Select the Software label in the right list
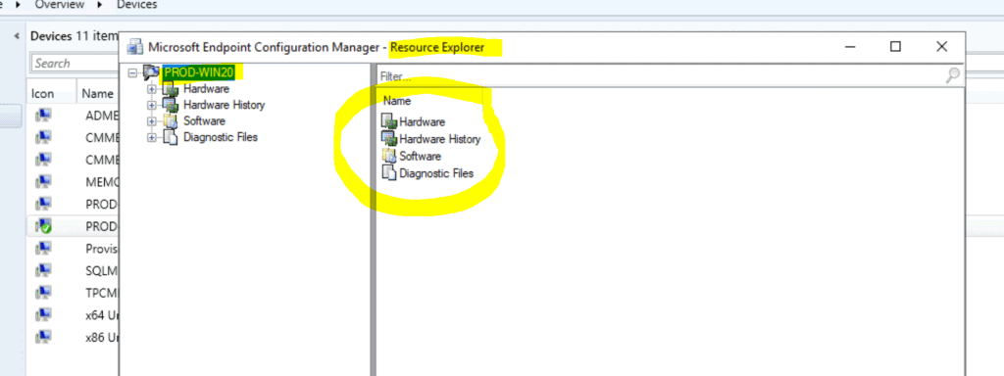 click(x=420, y=156)
